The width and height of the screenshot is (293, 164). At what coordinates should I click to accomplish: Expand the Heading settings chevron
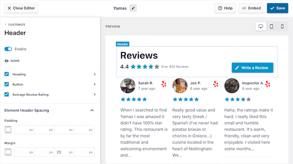point(94,74)
